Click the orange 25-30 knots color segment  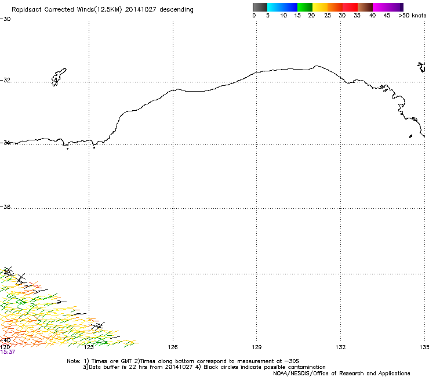[335, 7]
